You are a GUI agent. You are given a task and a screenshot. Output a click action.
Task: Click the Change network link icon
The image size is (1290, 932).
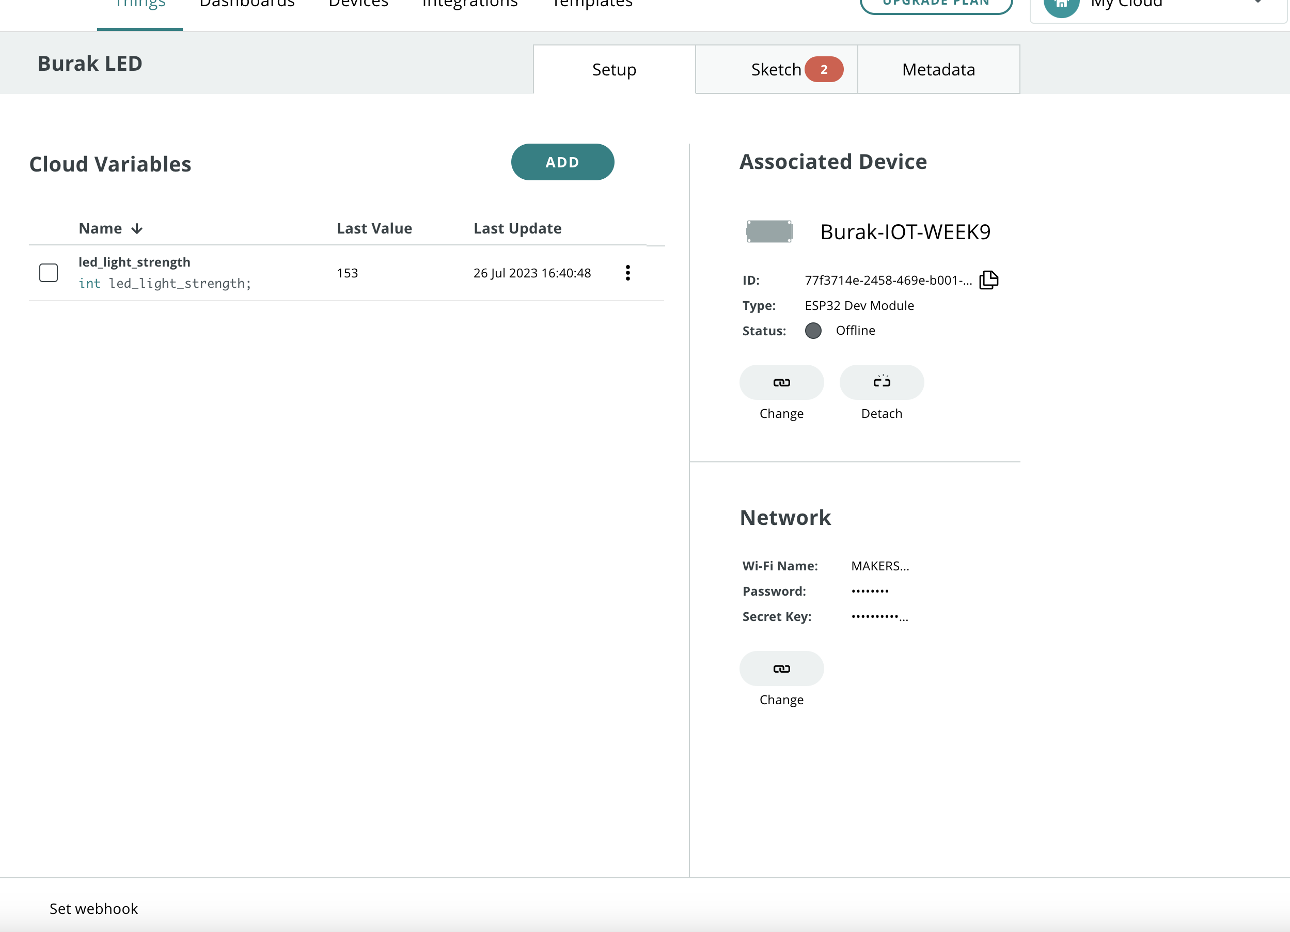781,669
